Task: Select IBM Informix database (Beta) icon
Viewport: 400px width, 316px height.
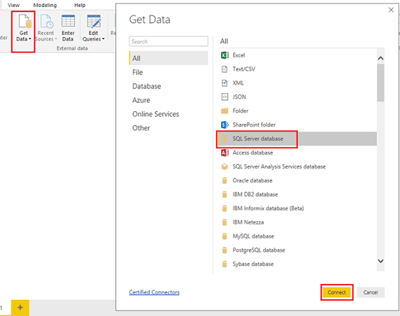Action: pyautogui.click(x=224, y=208)
